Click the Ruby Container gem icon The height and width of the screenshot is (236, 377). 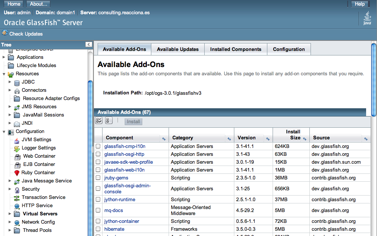click(x=17, y=173)
